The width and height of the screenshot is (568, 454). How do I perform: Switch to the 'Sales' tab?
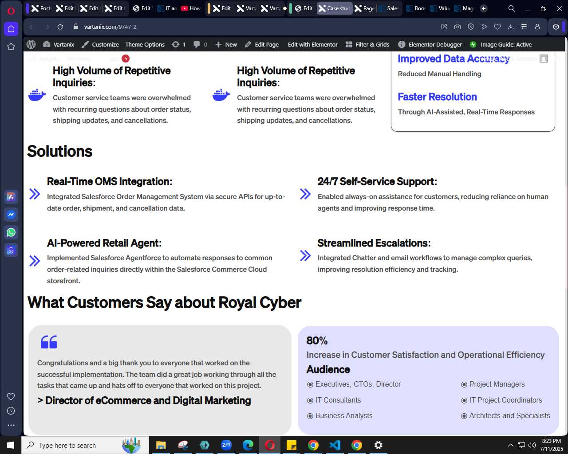point(388,8)
